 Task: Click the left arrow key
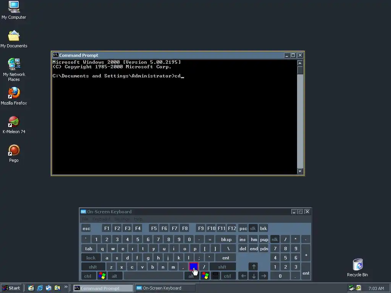243,276
